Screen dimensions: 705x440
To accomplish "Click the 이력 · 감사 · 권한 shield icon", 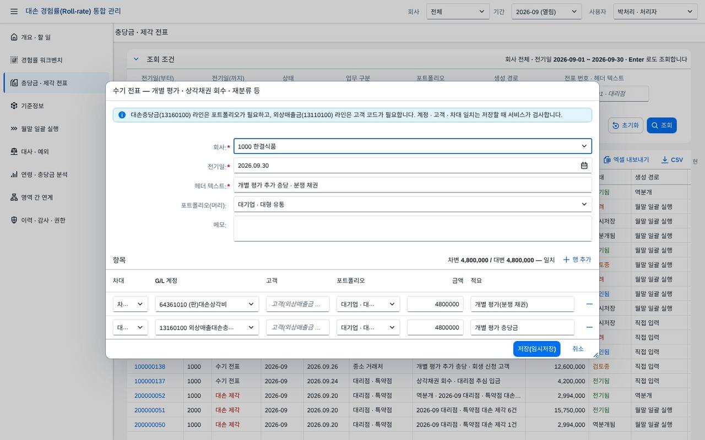I will [14, 220].
